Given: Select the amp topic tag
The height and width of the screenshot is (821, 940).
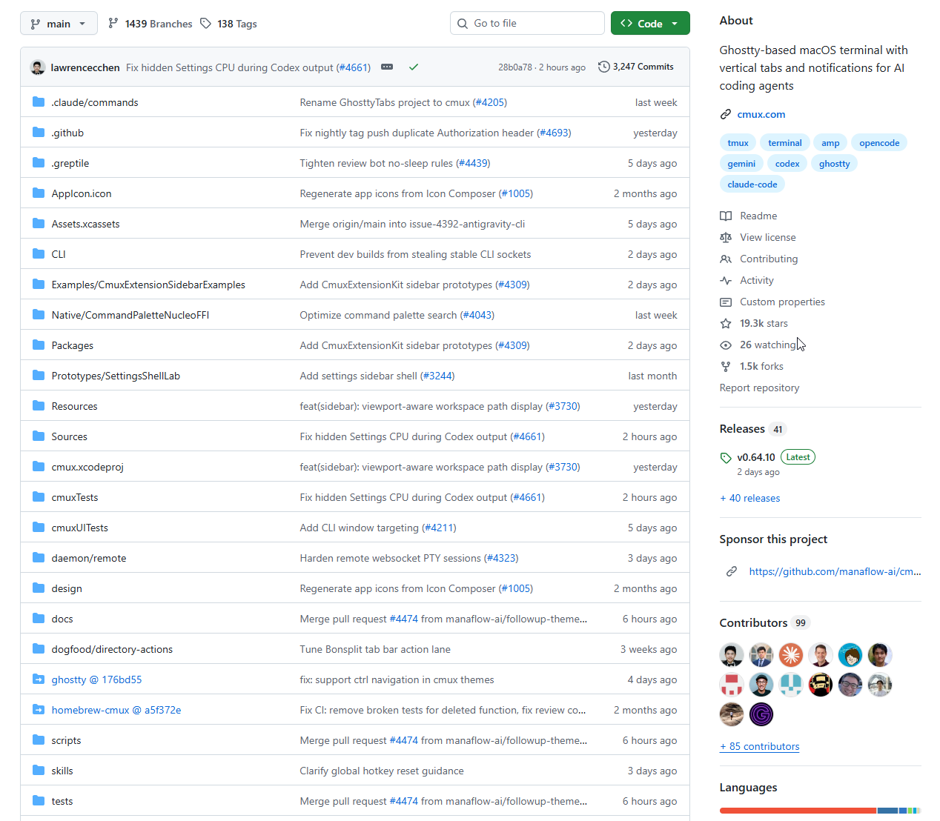Looking at the screenshot, I should click(x=830, y=143).
